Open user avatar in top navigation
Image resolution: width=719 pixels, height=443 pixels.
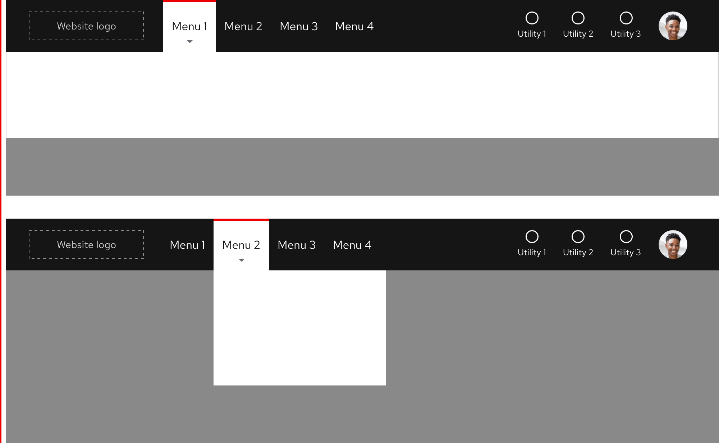click(x=673, y=26)
